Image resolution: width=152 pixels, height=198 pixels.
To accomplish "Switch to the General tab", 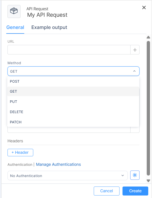I will point(15,27).
